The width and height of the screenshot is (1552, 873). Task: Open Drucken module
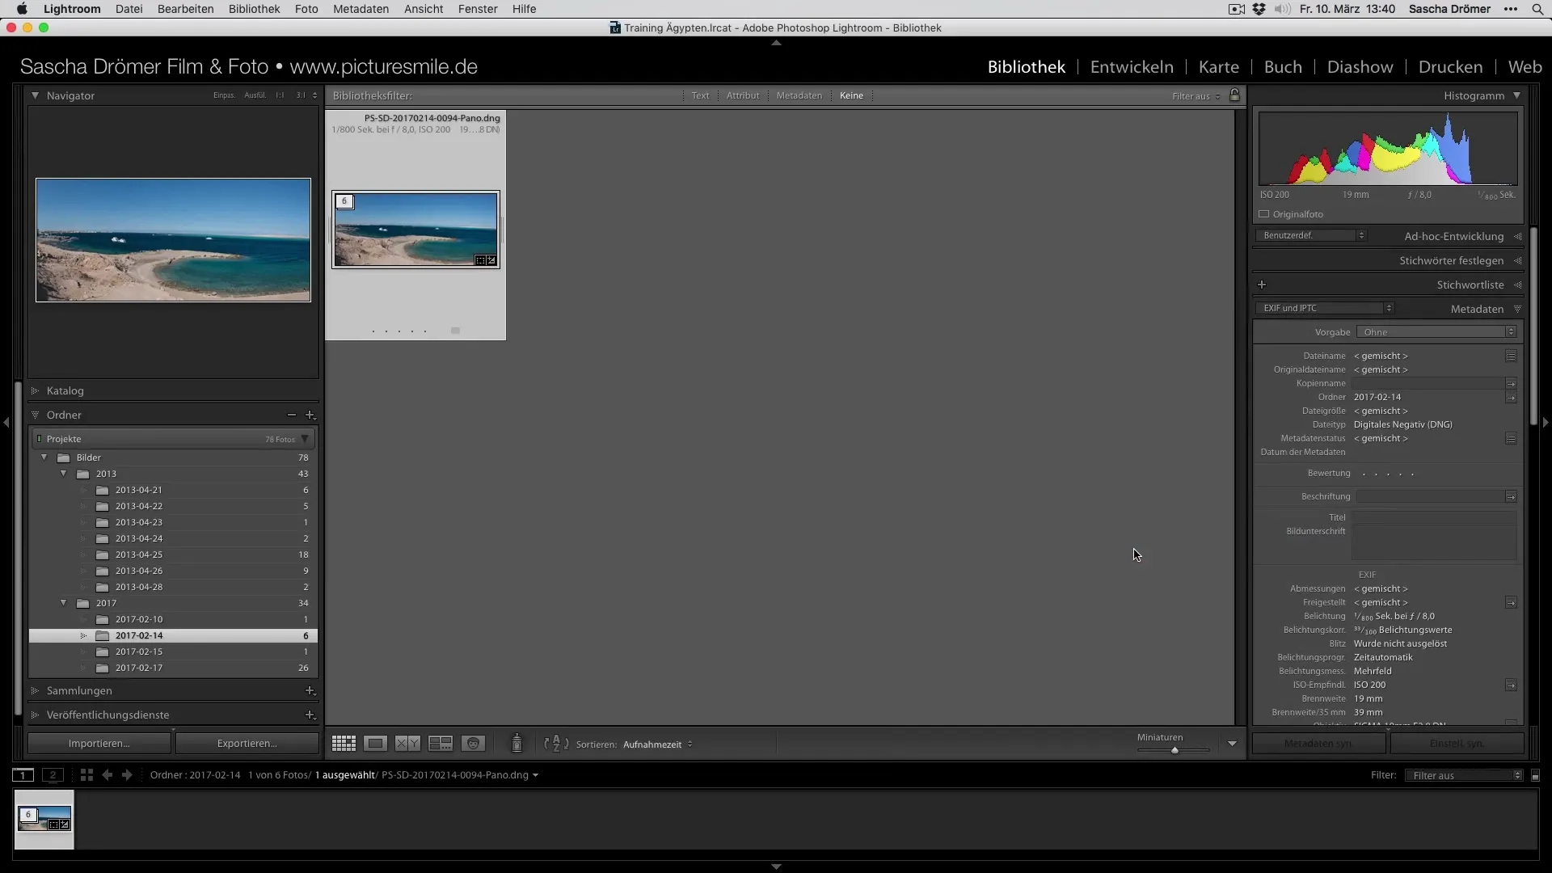click(x=1450, y=67)
